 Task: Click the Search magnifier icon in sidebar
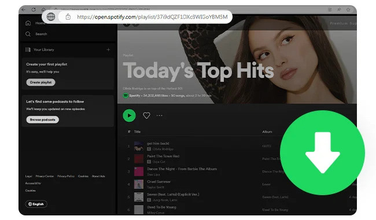(x=28, y=34)
